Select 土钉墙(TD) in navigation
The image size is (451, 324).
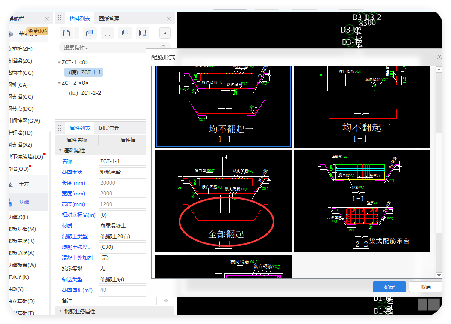[x=21, y=133]
